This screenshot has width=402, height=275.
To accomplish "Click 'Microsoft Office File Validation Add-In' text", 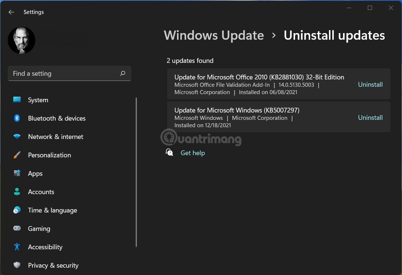I will (222, 85).
